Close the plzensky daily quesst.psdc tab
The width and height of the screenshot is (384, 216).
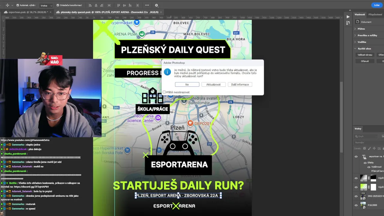[161, 12]
